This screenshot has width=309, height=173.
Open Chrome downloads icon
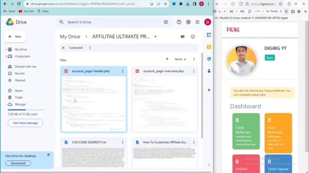point(188,4)
